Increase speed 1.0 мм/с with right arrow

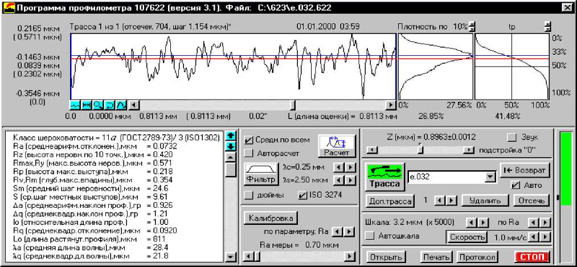pyautogui.click(x=545, y=237)
